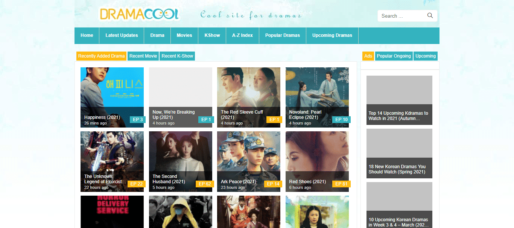Click Novoland: Pearl Eclipse title link

(x=305, y=115)
